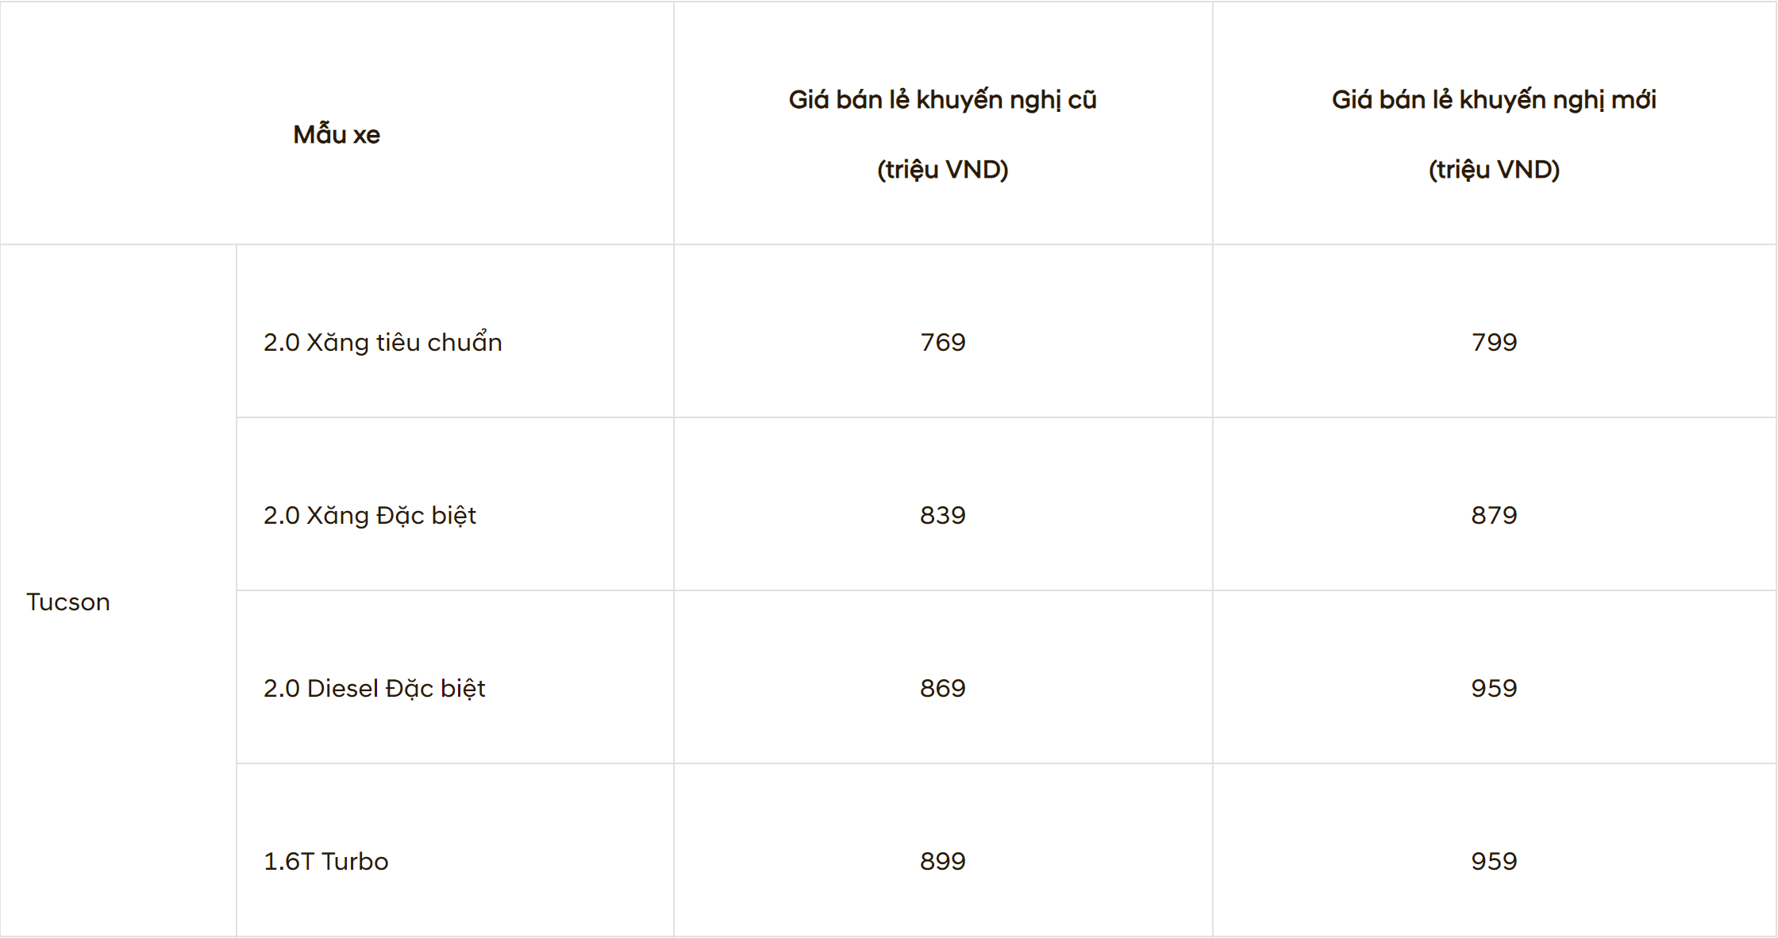
Task: Select new price 879 for Xăng Đặc biệt
Action: (1494, 515)
